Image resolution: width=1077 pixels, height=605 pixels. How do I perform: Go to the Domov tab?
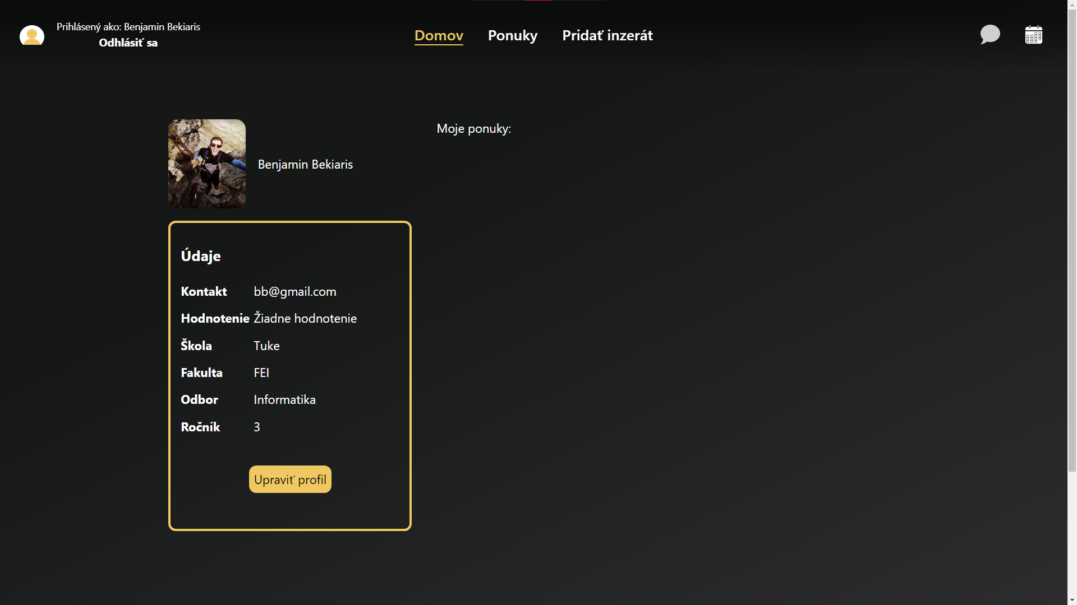point(439,35)
